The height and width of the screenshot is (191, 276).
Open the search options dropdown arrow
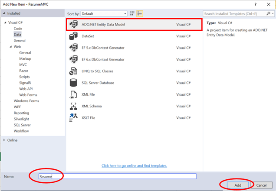coord(273,13)
